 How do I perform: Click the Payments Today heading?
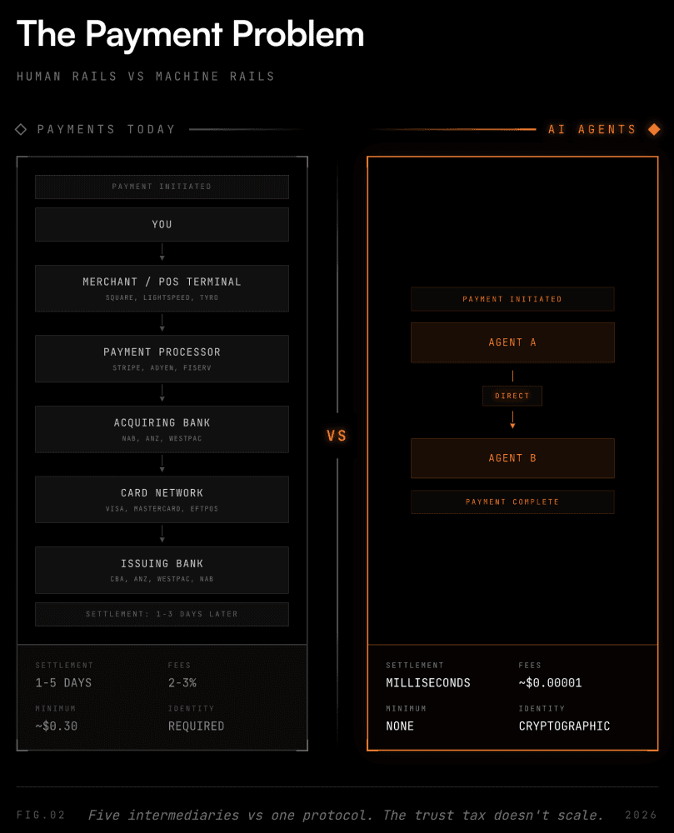[107, 129]
